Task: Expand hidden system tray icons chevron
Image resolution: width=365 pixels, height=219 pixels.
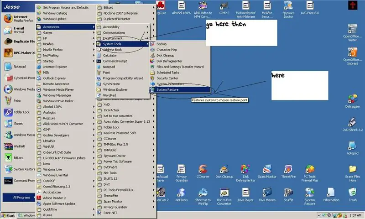Action: point(319,215)
